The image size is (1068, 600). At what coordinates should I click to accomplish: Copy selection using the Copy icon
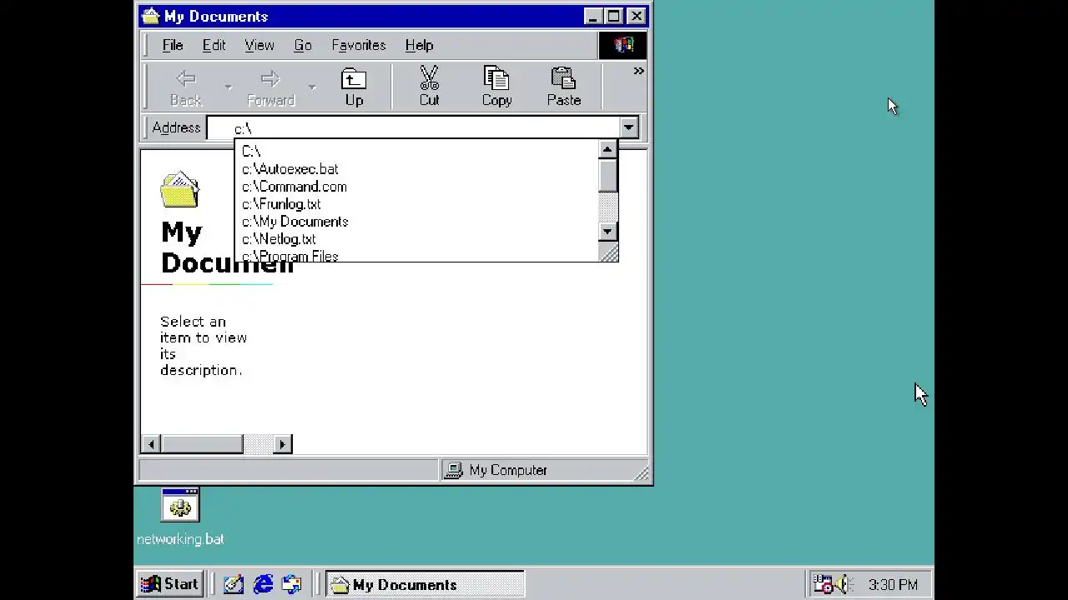496,87
